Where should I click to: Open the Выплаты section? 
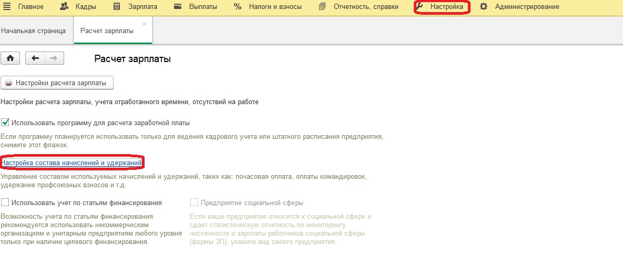click(x=203, y=7)
